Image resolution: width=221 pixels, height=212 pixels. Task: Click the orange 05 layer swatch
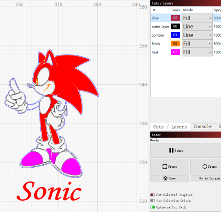click(175, 43)
